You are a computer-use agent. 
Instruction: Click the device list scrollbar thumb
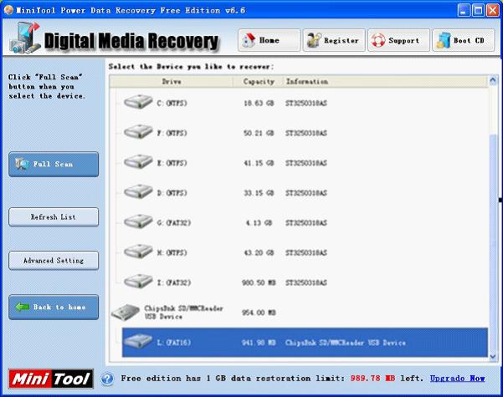(493, 242)
